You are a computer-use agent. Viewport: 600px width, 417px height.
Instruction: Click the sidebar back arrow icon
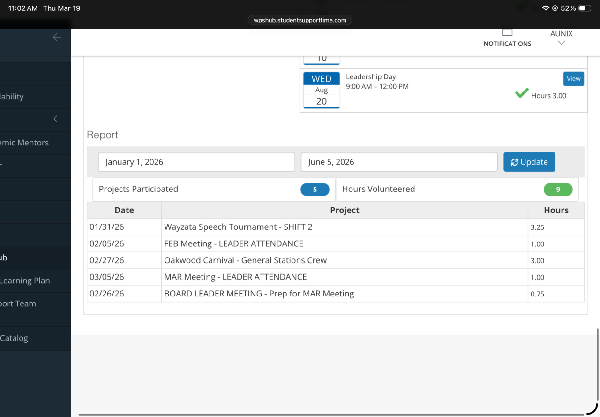coord(57,38)
